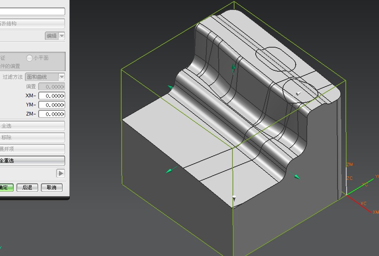Open the 过滤方法 dropdown showing 面和曲线
The width and height of the screenshot is (379, 256).
(45, 77)
